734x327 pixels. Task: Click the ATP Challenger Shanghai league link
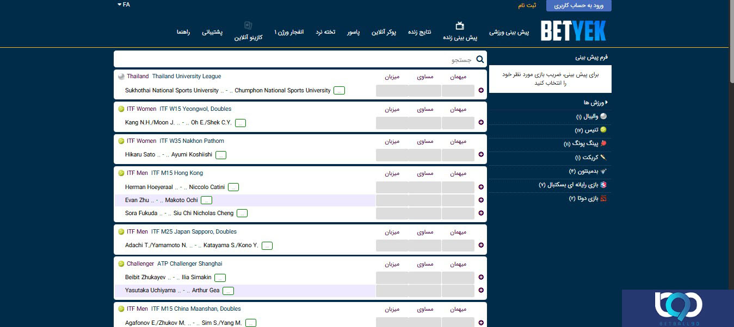(x=189, y=263)
